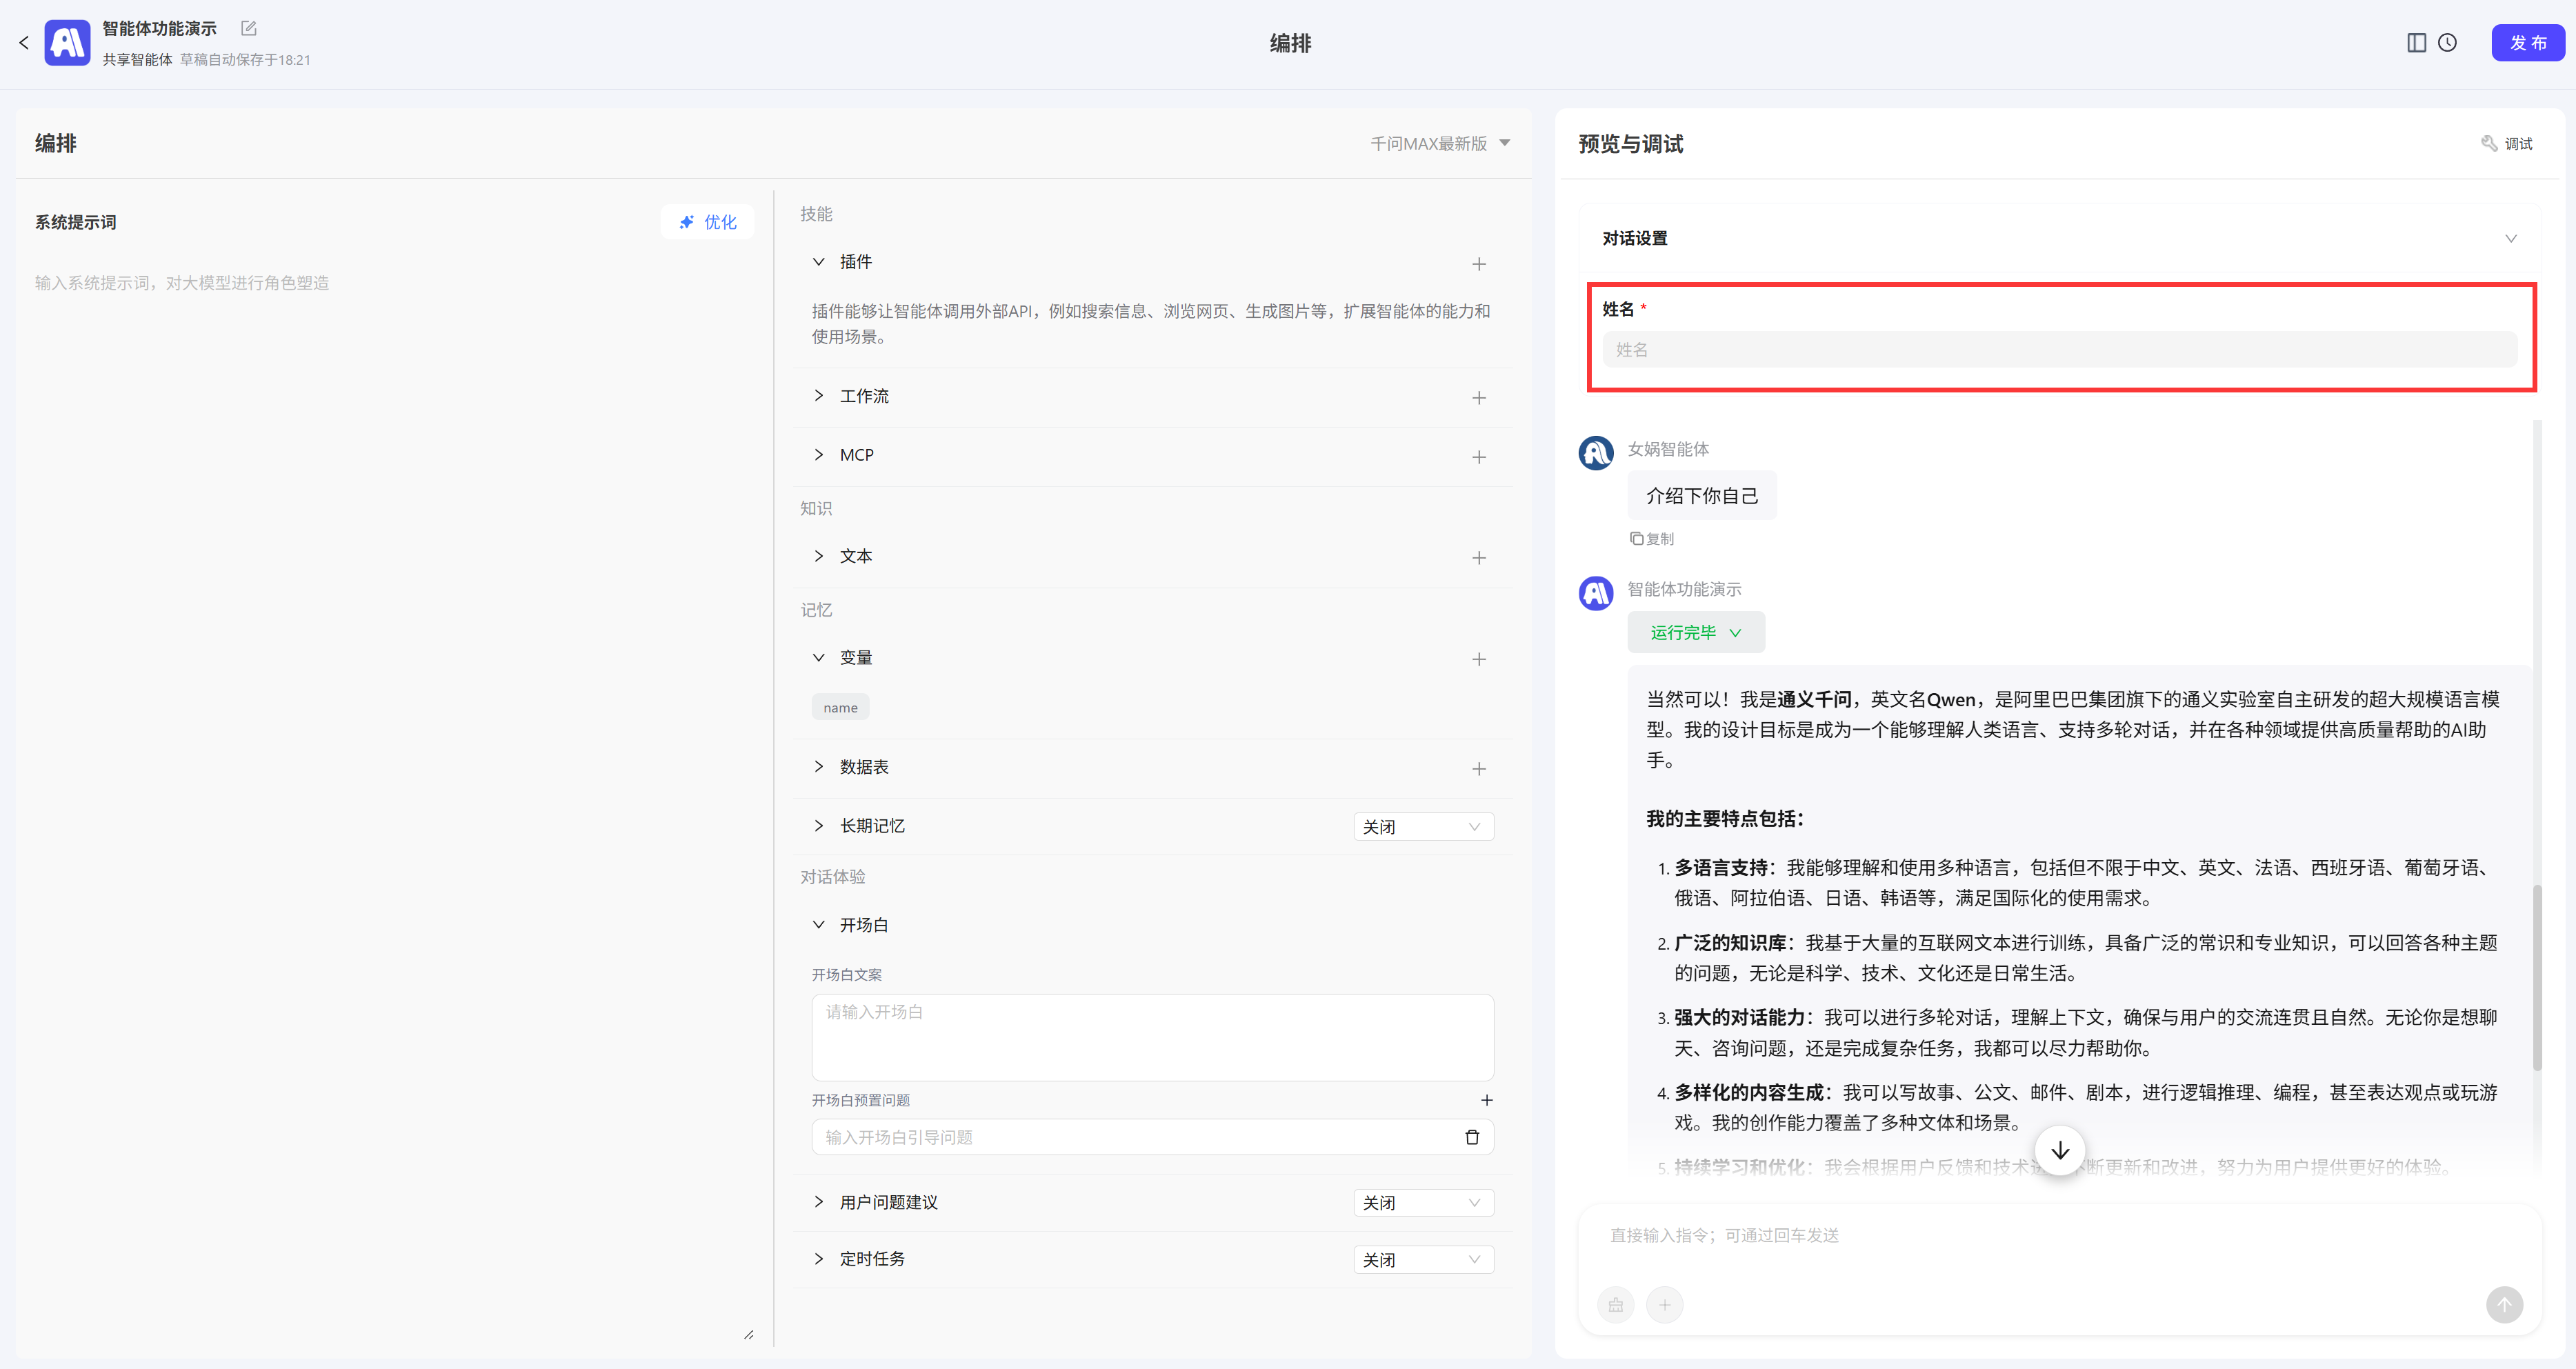Click the back arrow icon

click(x=24, y=42)
